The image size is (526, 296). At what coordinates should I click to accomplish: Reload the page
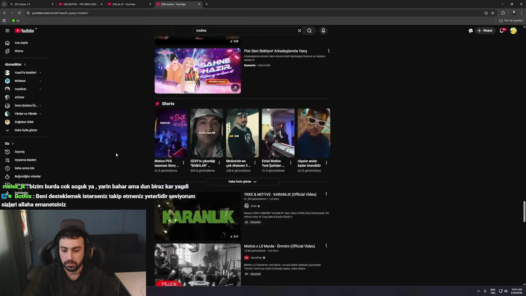click(19, 13)
